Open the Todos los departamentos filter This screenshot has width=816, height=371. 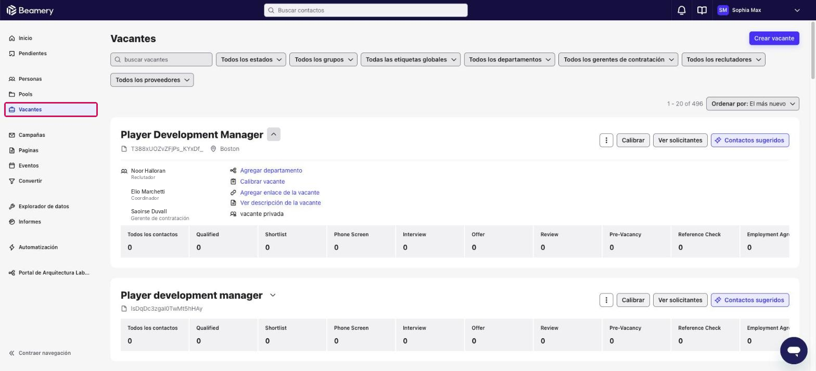click(x=509, y=60)
